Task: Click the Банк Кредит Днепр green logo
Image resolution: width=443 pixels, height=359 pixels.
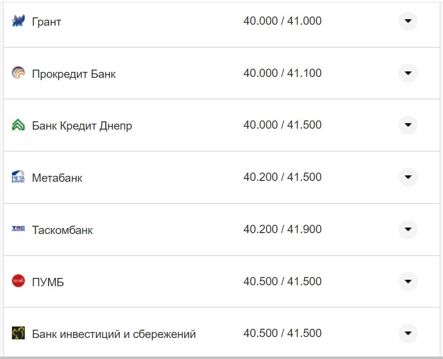Action: point(17,125)
